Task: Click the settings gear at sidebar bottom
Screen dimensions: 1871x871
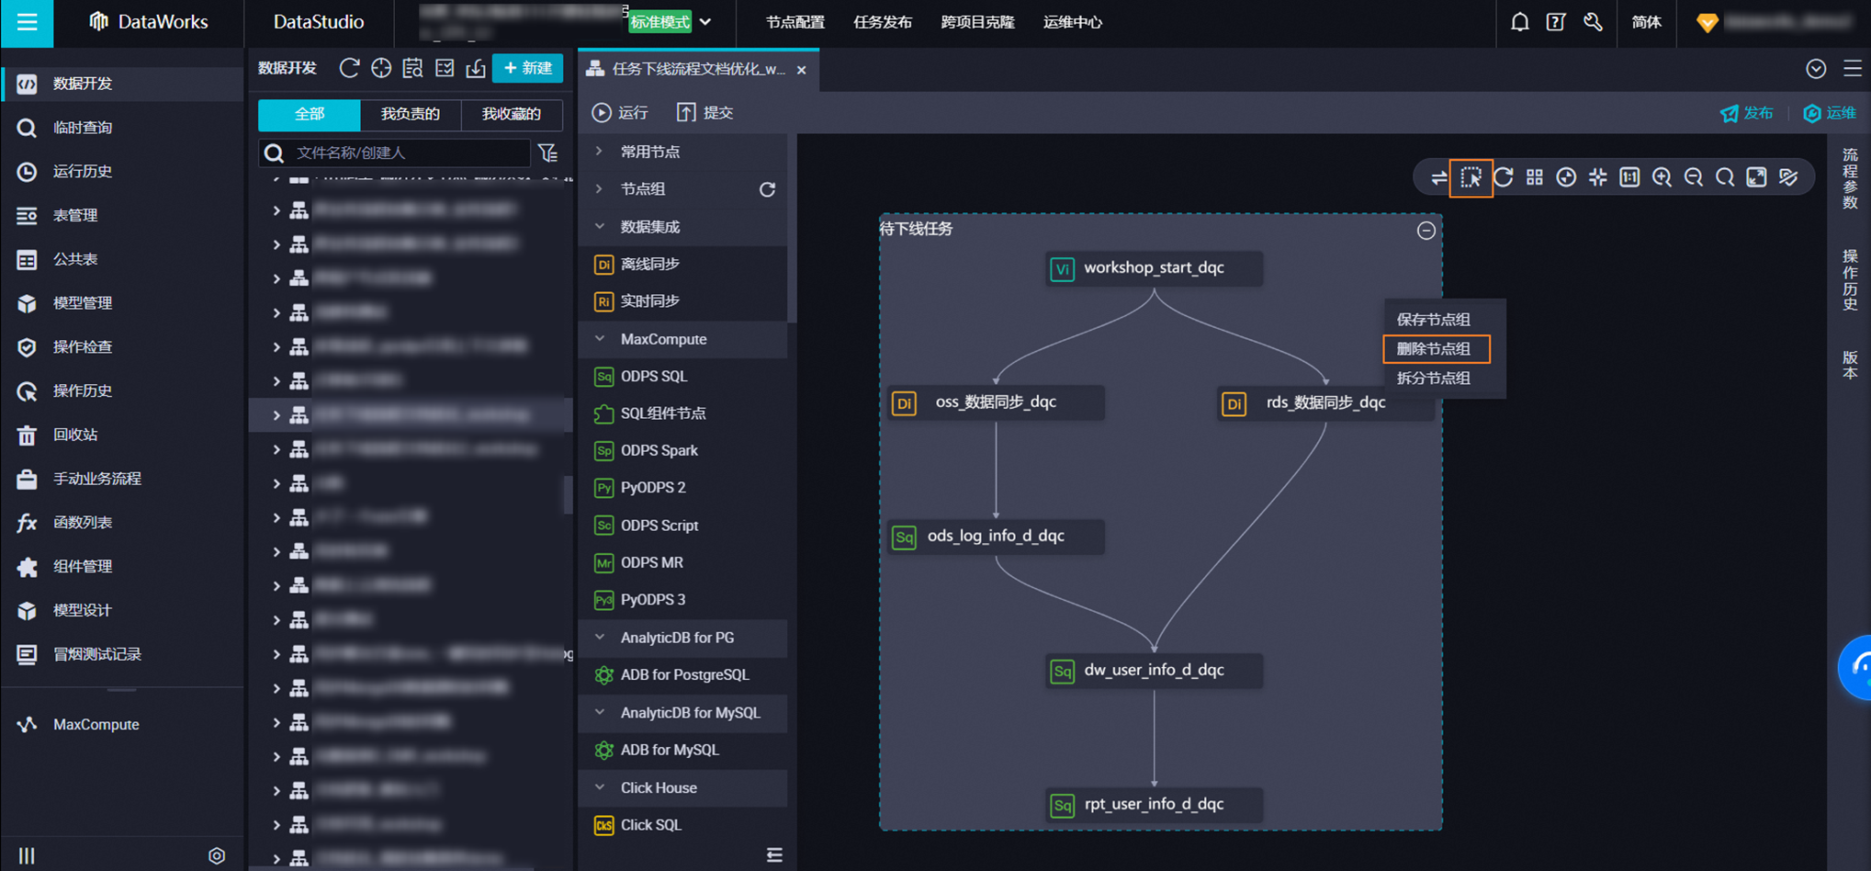Action: 217,855
